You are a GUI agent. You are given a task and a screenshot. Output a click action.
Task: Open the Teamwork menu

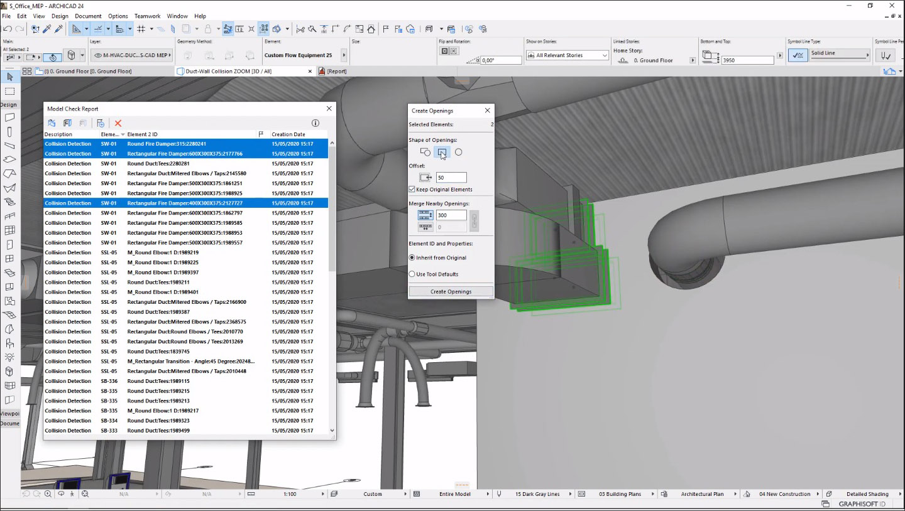coord(147,16)
